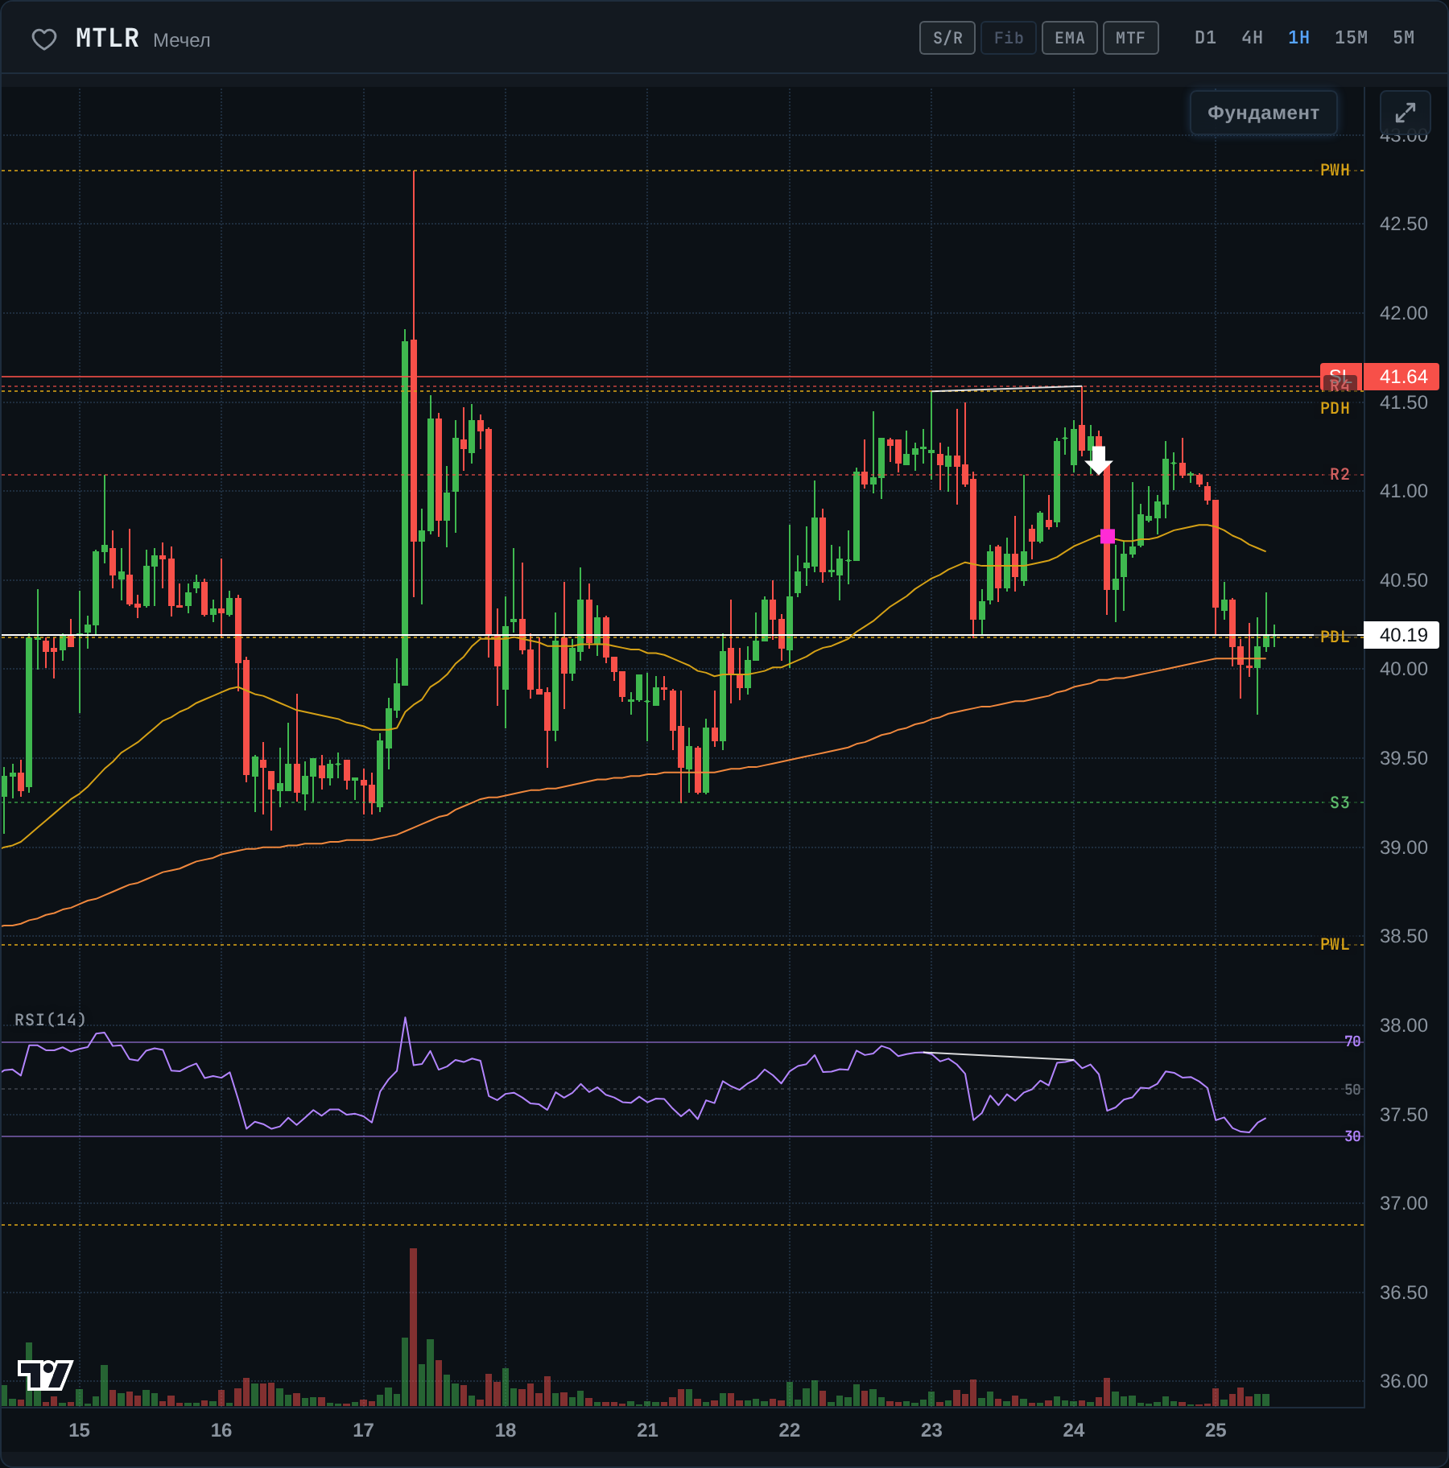Click the 36.50 price axis label

click(1403, 1293)
